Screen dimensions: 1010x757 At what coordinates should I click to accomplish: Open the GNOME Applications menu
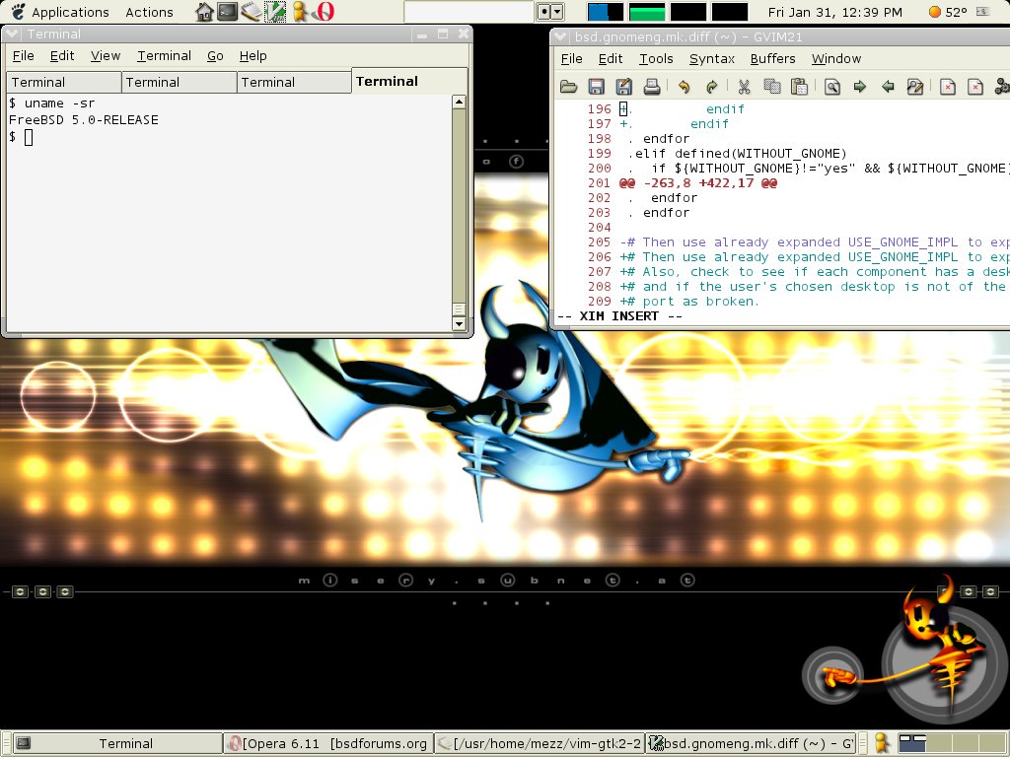point(60,12)
